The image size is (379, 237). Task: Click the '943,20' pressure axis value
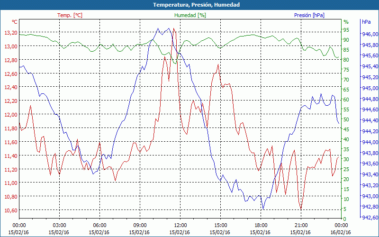pos(370,185)
